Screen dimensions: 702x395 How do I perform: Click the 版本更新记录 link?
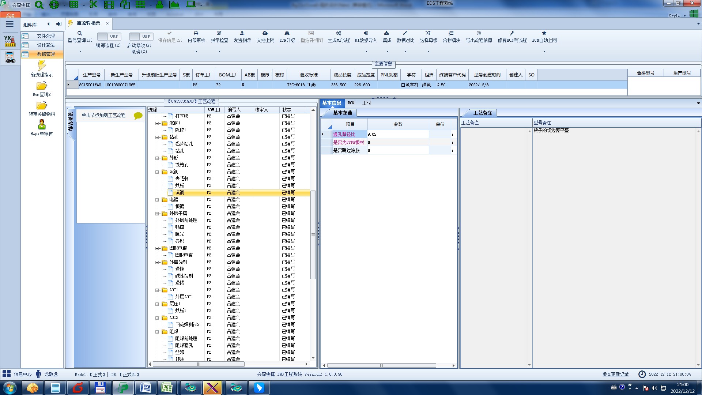[x=615, y=374]
